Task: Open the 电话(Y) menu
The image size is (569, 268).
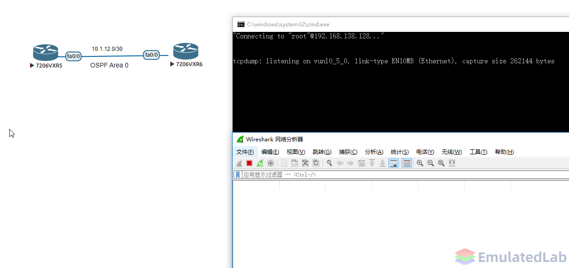Action: [425, 152]
